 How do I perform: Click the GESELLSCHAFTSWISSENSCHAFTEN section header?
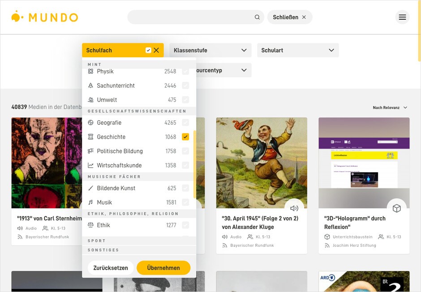139,111
